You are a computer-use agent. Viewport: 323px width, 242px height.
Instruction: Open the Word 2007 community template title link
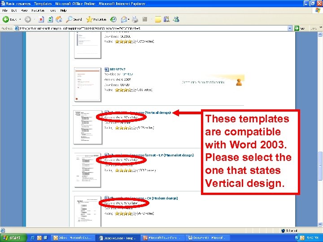[x=118, y=69]
